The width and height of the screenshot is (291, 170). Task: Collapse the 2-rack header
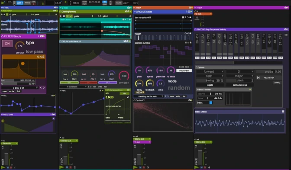coord(61,8)
